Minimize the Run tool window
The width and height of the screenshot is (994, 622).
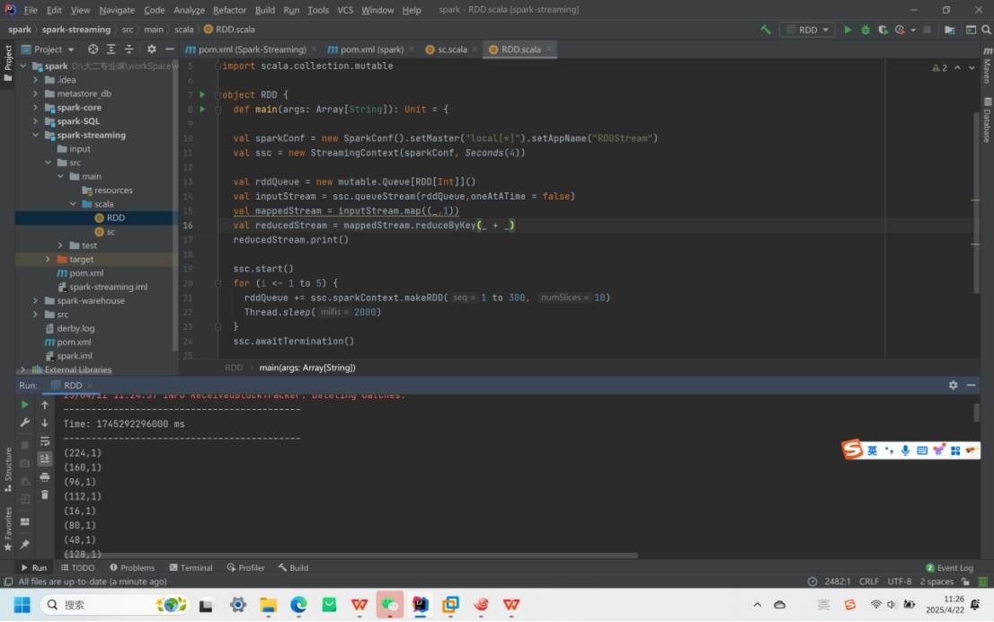(972, 385)
